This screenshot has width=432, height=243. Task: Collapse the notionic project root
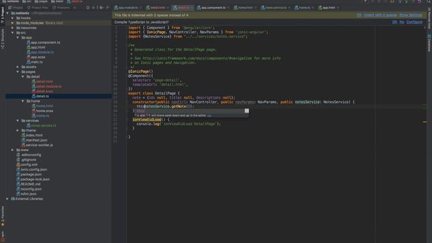pos(7,13)
